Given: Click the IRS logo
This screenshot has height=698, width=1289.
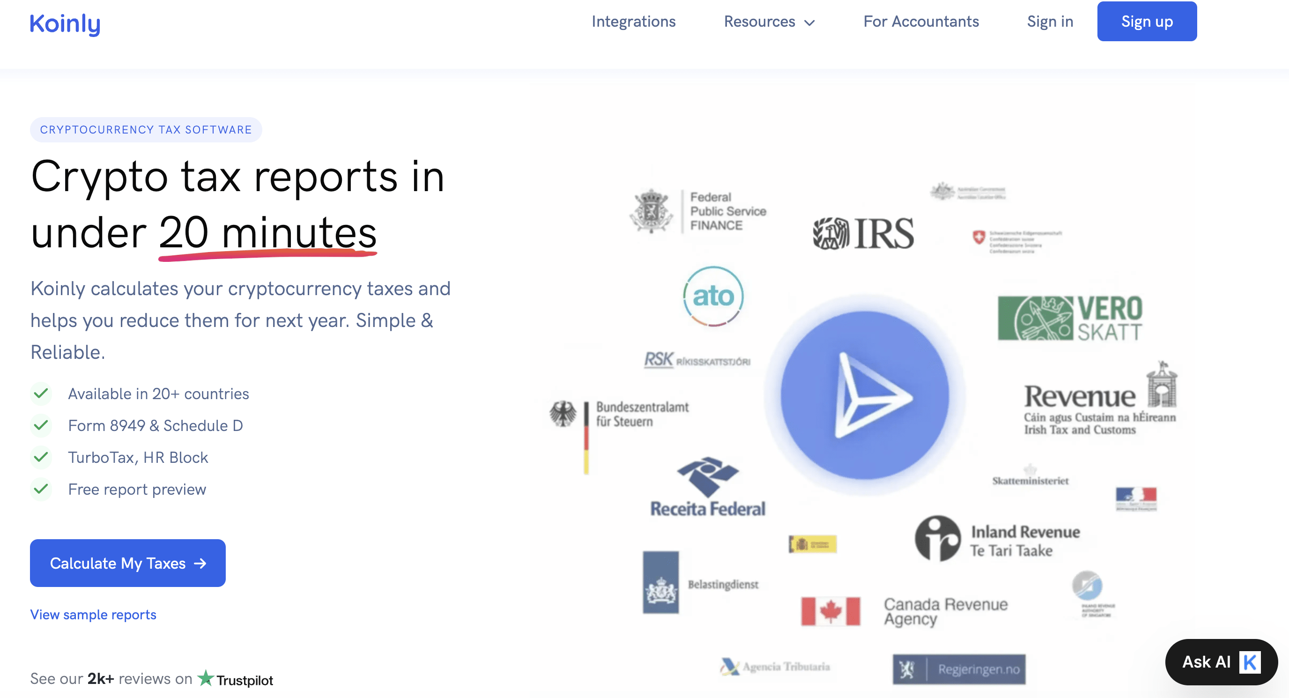Looking at the screenshot, I should [x=863, y=233].
